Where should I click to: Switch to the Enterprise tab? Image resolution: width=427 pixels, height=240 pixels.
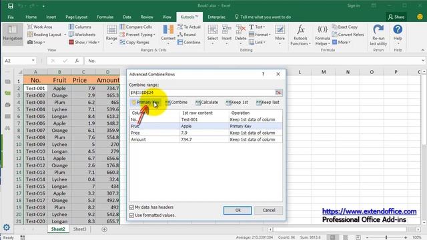[216, 17]
